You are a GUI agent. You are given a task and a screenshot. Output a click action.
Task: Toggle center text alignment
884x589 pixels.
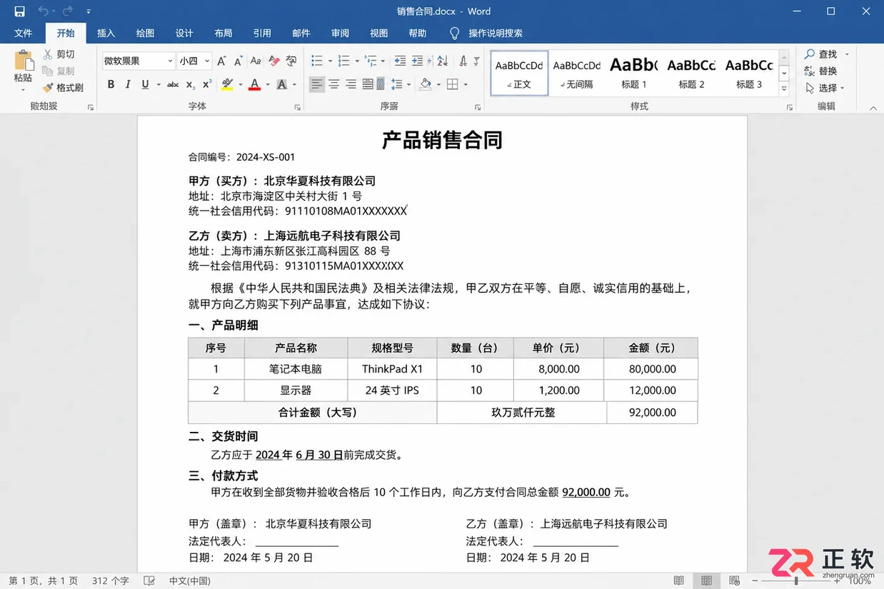pyautogui.click(x=333, y=84)
